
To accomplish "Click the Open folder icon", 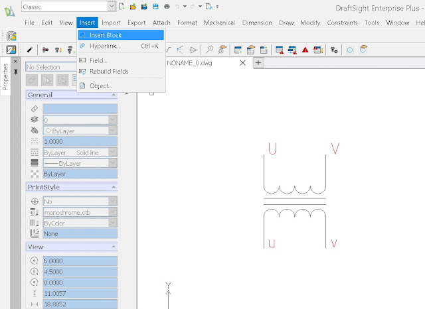I will coord(133,7).
